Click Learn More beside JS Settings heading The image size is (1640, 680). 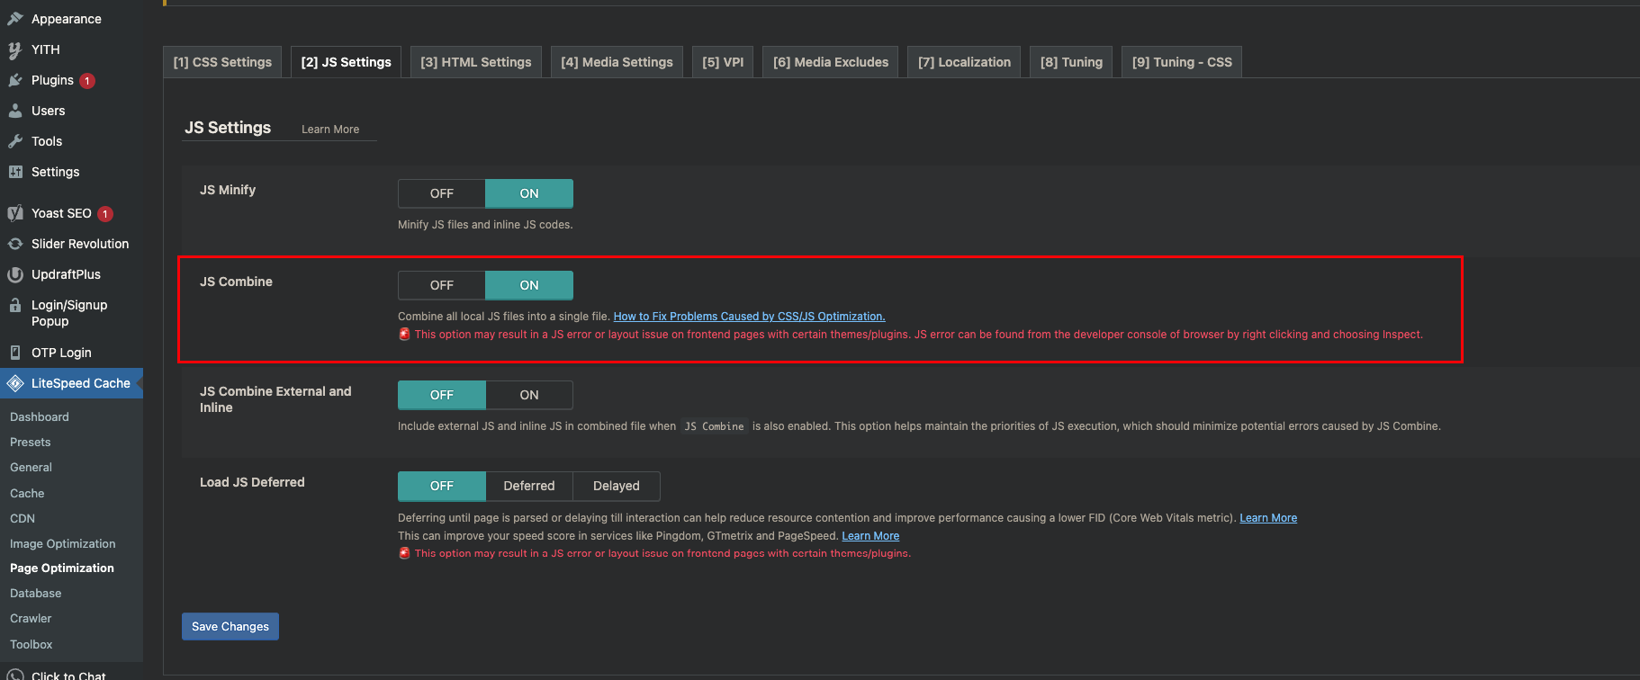coord(330,130)
